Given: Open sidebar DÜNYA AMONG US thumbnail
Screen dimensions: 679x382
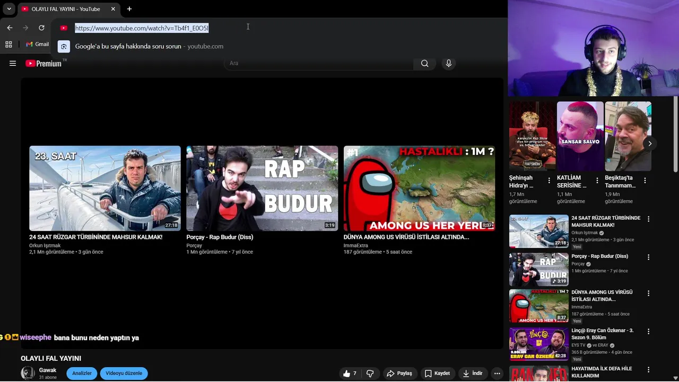Looking at the screenshot, I should tap(539, 306).
